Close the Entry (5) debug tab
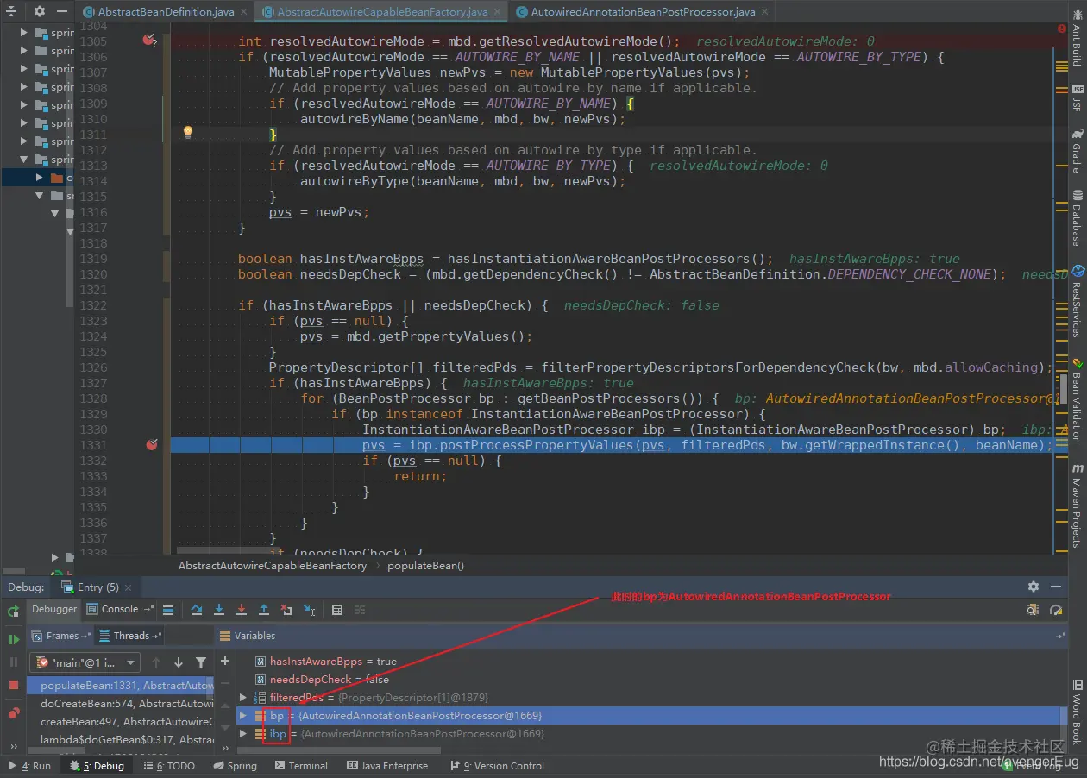Image resolution: width=1087 pixels, height=778 pixels. pos(129,587)
